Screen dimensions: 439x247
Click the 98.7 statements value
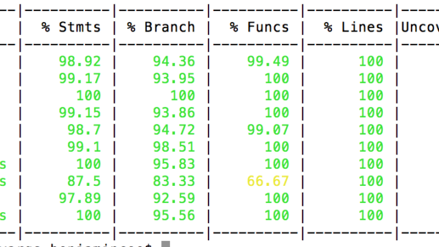pos(84,130)
